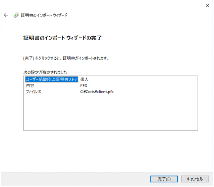This screenshot has width=214, height=187.
Task: Select the ファイル名 row label
Action: pos(33,92)
